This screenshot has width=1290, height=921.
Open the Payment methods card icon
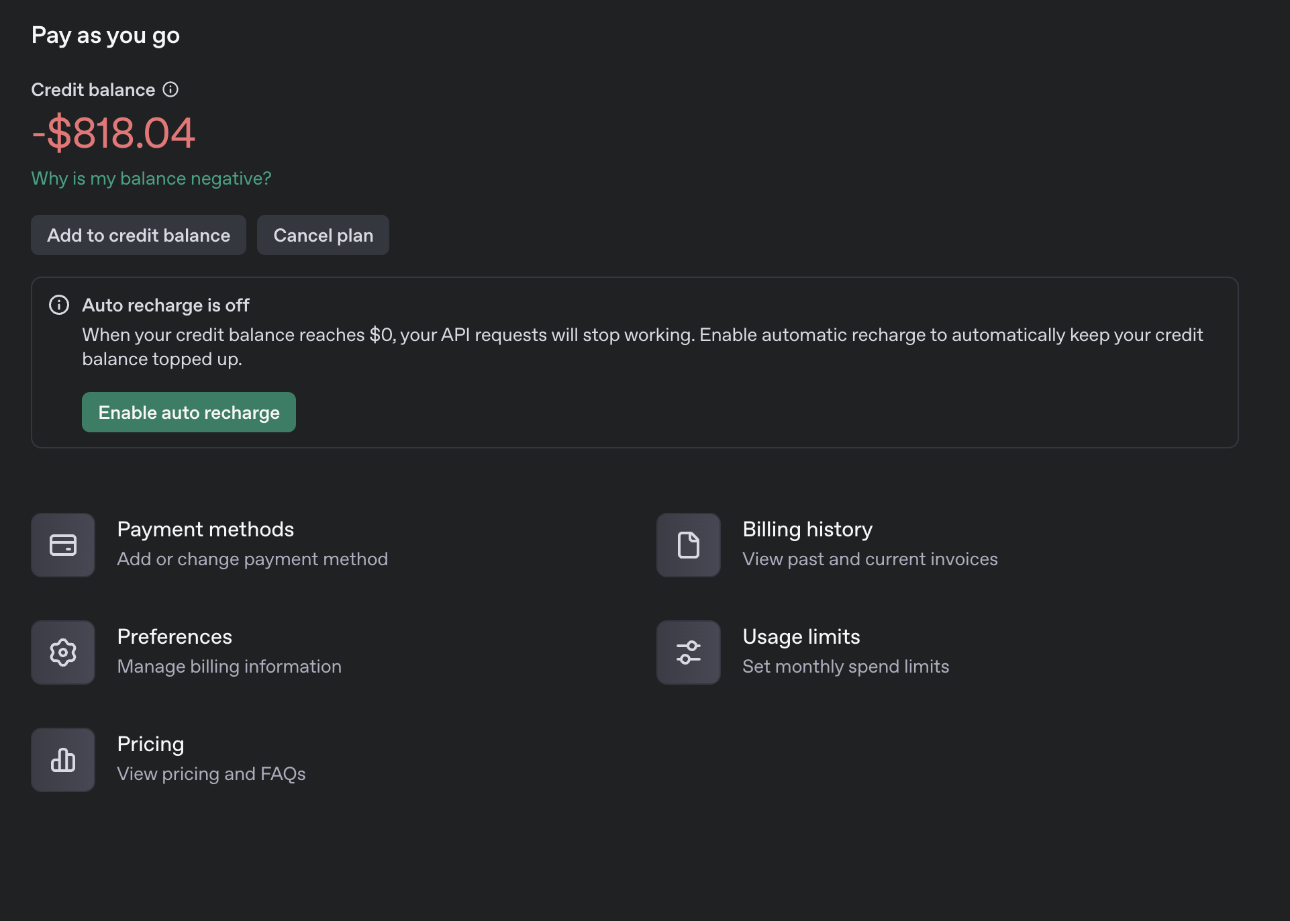click(63, 545)
